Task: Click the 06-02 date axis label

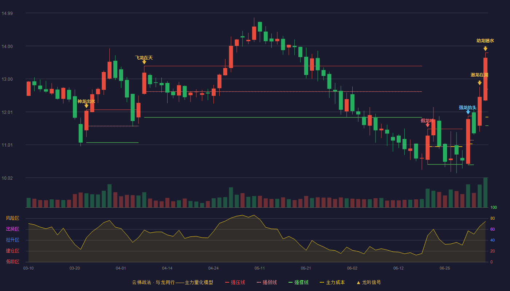Action: tap(352, 268)
